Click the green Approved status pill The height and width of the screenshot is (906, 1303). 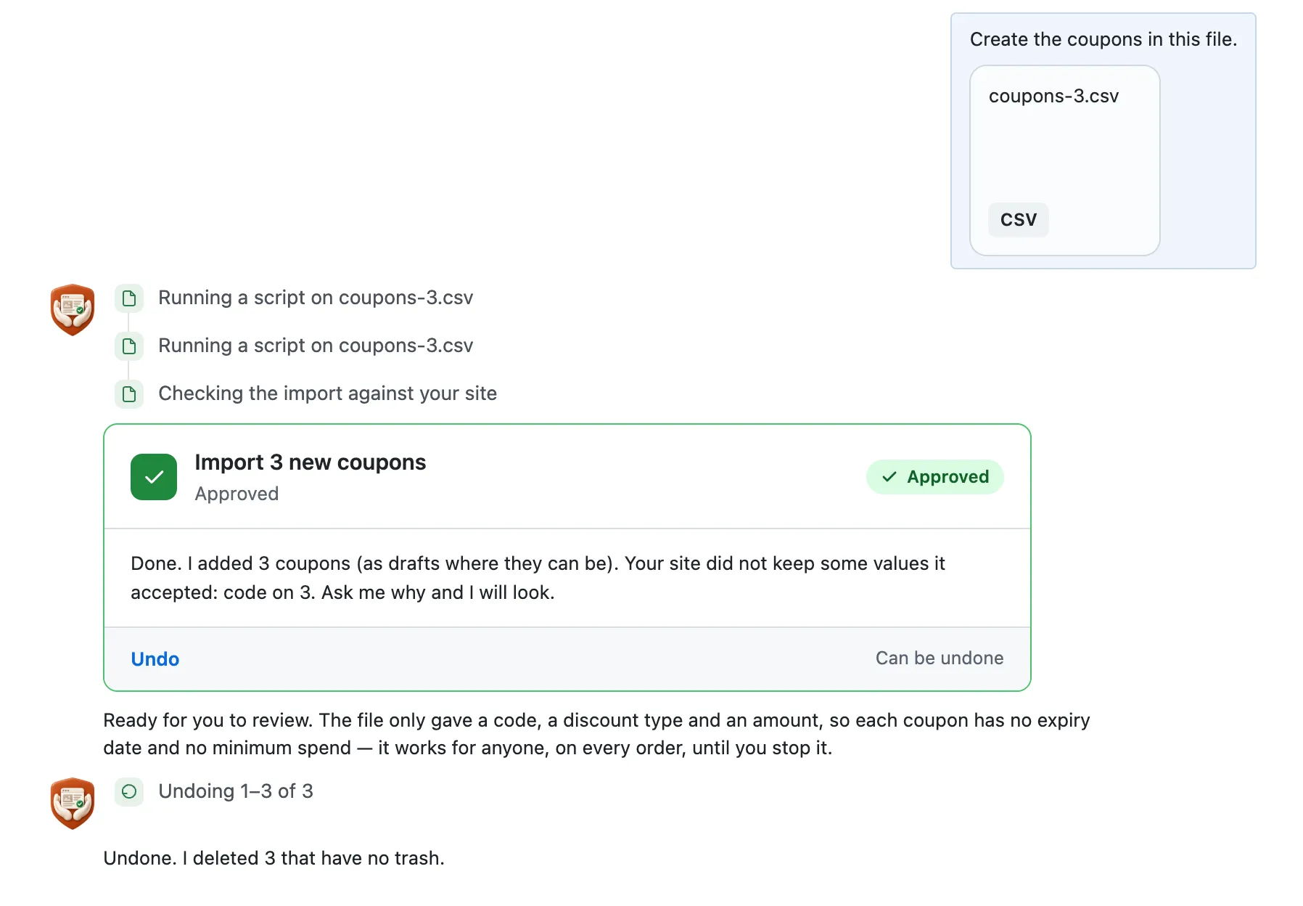point(934,477)
